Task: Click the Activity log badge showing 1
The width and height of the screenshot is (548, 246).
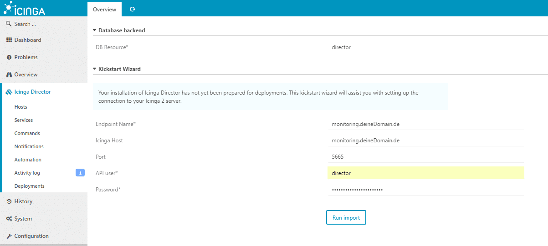Action: pyautogui.click(x=80, y=173)
